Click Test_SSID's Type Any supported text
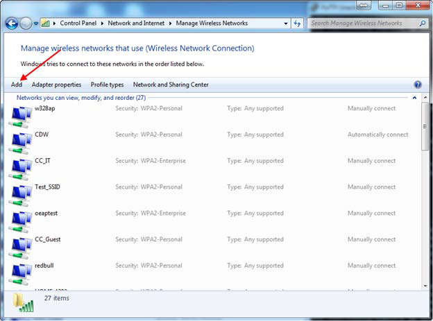 255,187
